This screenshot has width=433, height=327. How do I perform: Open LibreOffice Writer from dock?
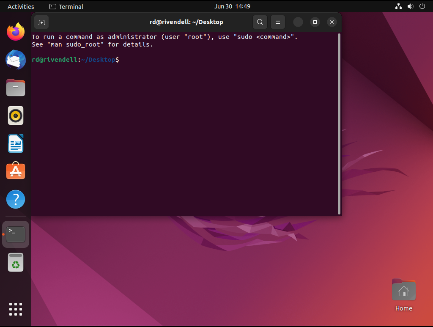point(16,143)
